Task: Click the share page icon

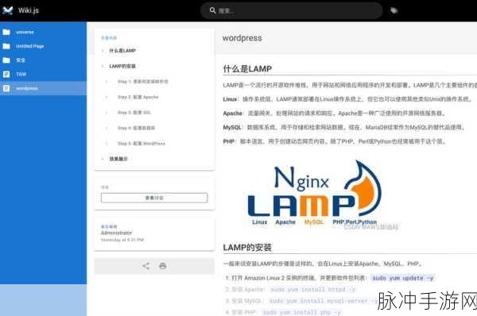Action: tap(145, 266)
